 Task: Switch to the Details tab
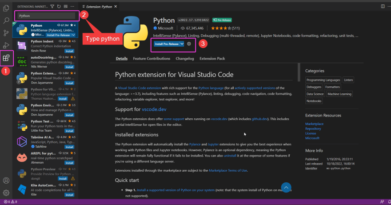point(122,58)
